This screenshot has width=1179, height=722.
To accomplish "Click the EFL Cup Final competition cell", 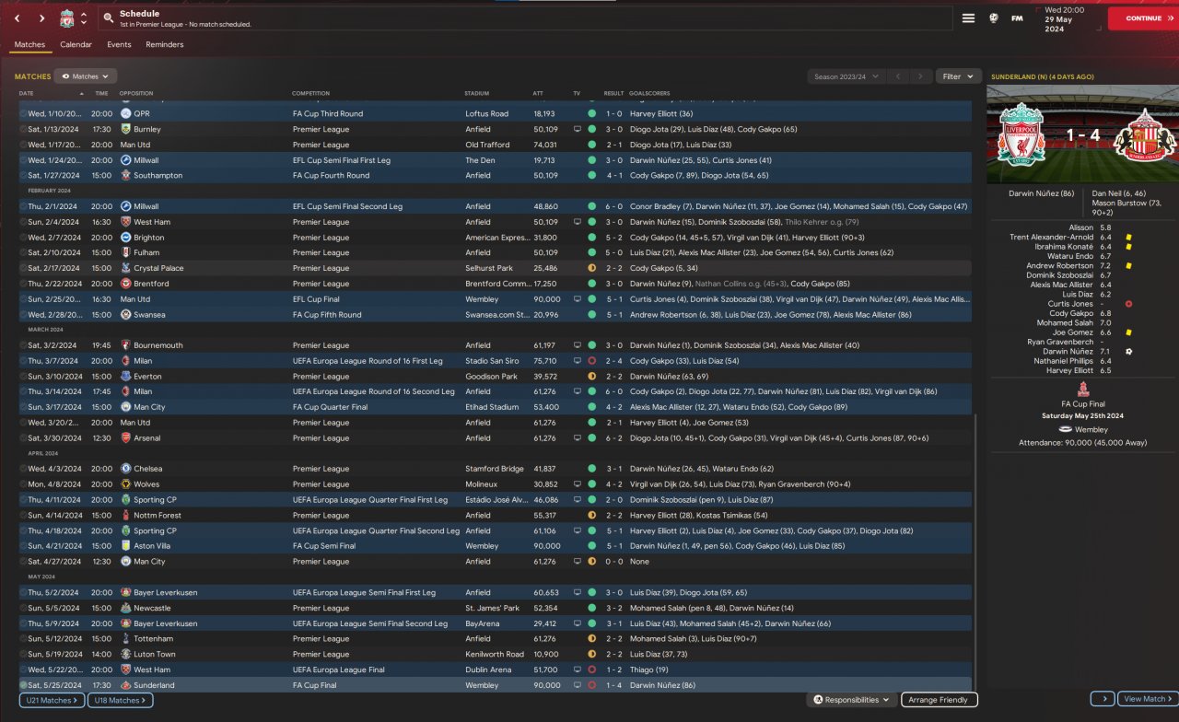I will tap(319, 299).
